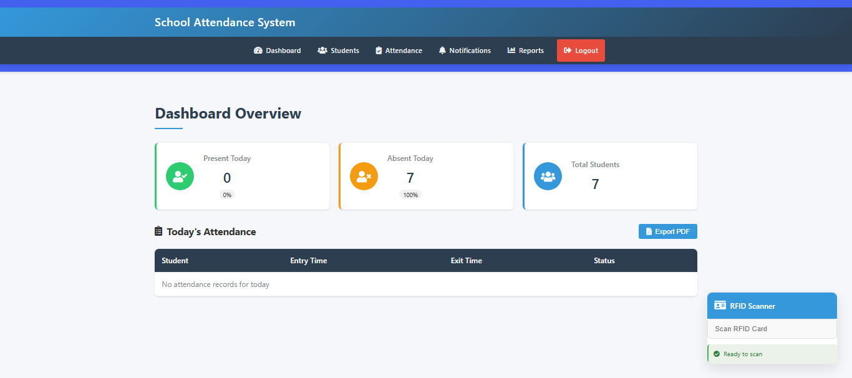Export today's attendance as PDF
Image resolution: width=852 pixels, height=378 pixels.
pyautogui.click(x=668, y=231)
